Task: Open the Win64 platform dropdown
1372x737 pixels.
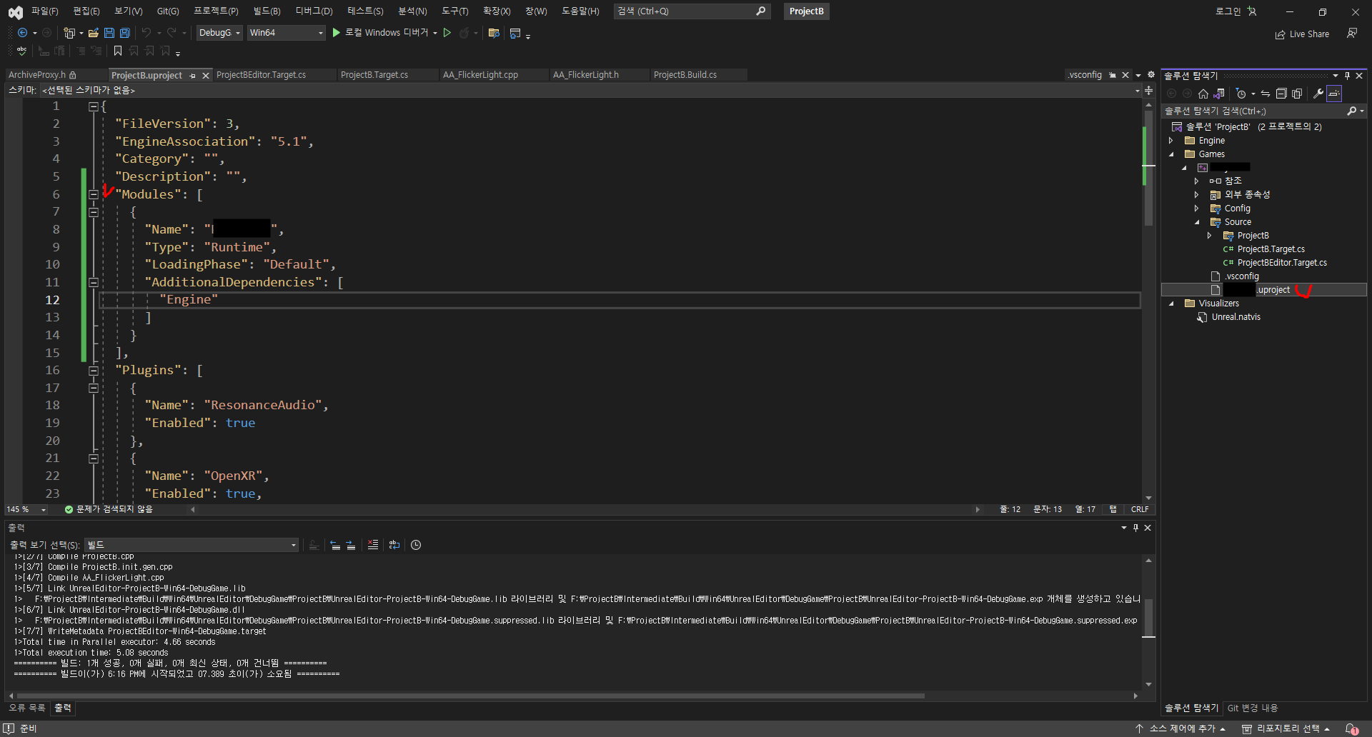Action: tap(286, 33)
